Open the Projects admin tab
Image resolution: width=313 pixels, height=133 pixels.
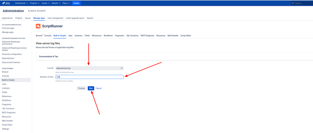19,18
